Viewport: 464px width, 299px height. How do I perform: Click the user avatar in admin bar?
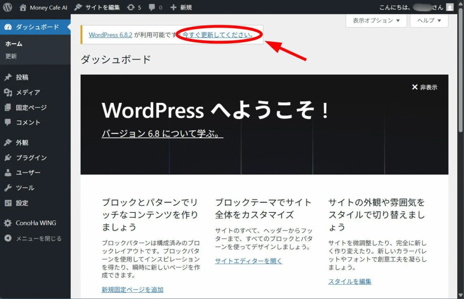click(x=450, y=7)
